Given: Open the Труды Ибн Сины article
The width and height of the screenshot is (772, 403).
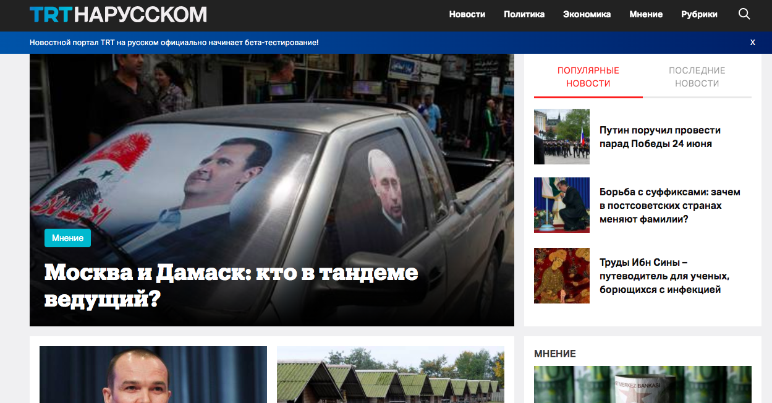Looking at the screenshot, I should 664,276.
